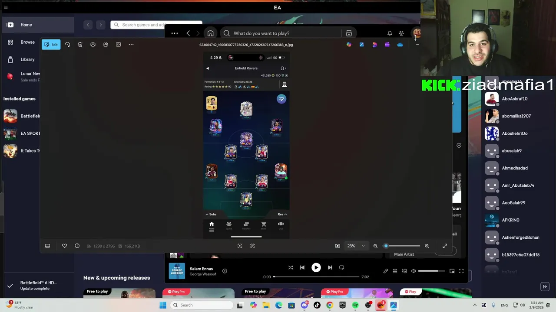556x312 pixels.
Task: Open Spotify connect to a device
Action: (404, 271)
